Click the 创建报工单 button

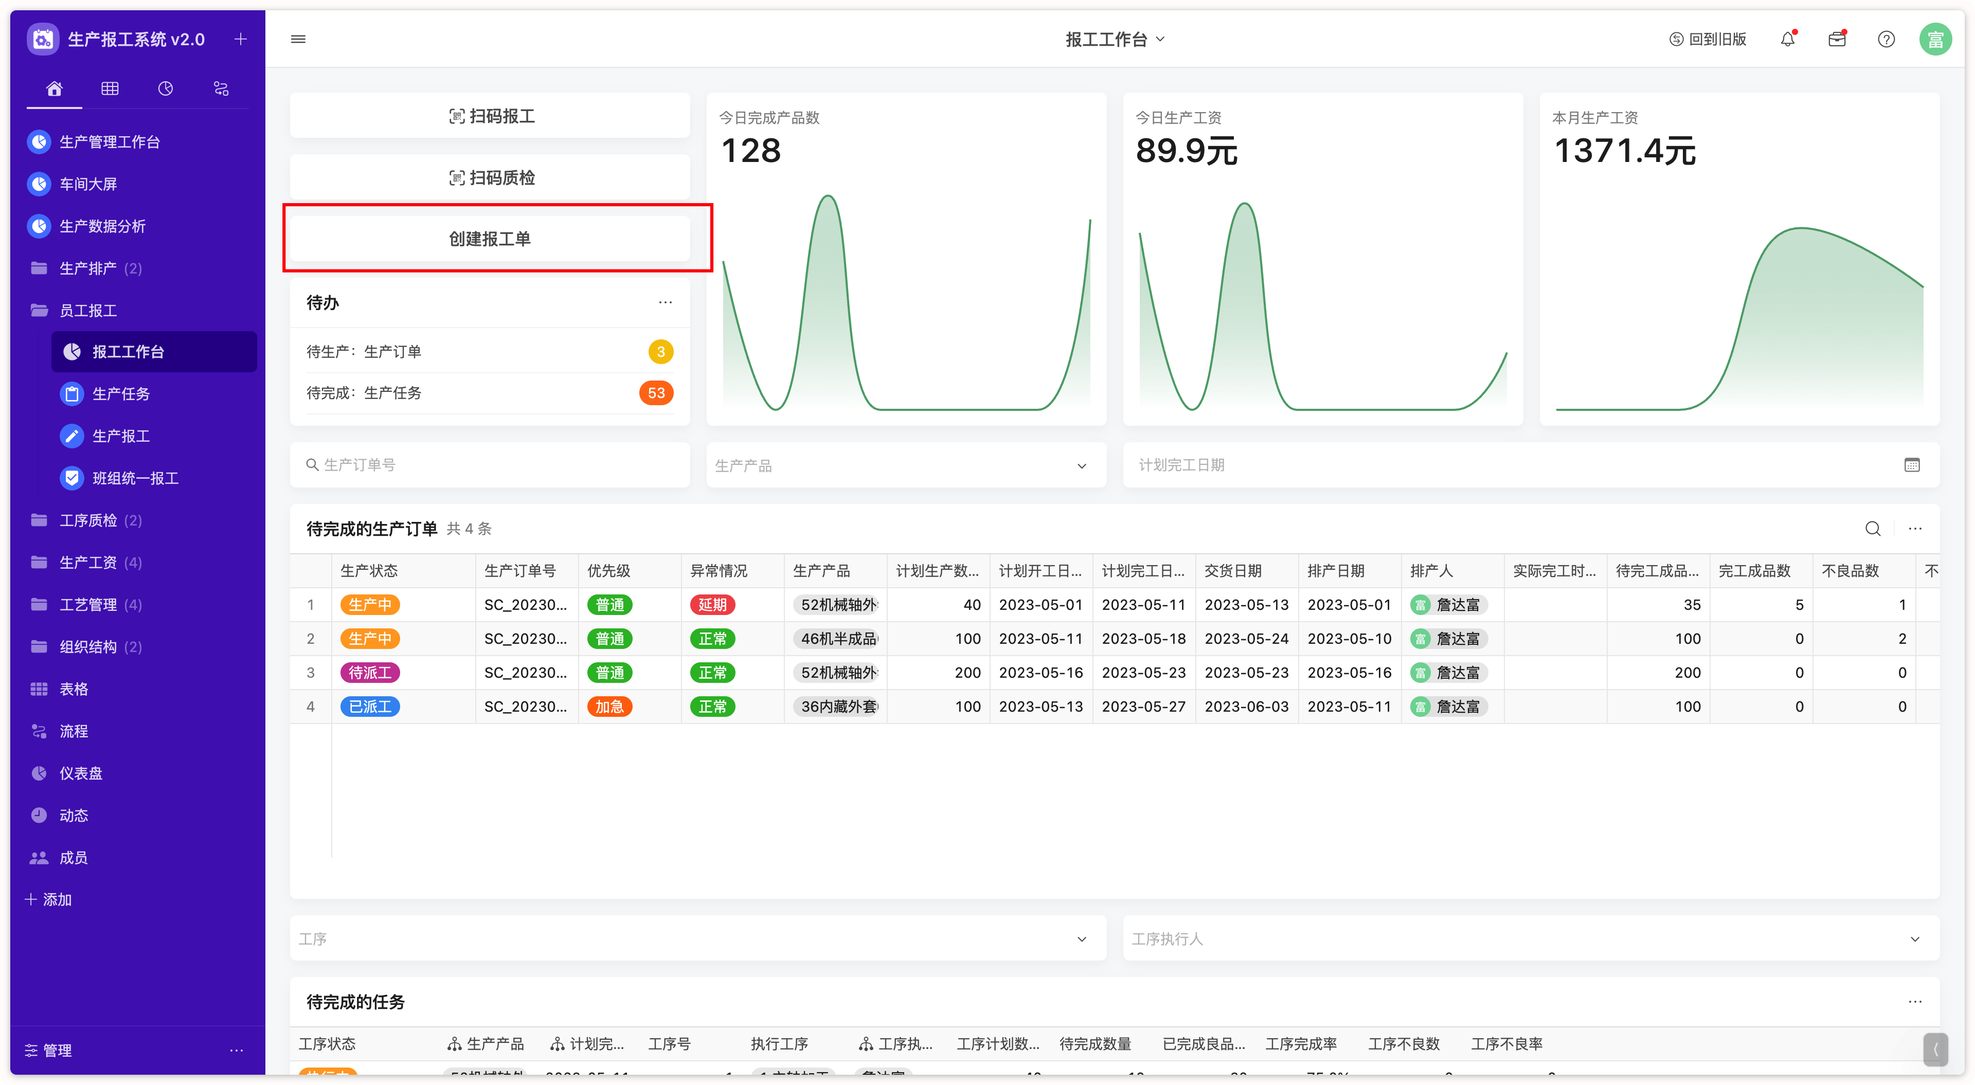point(490,239)
